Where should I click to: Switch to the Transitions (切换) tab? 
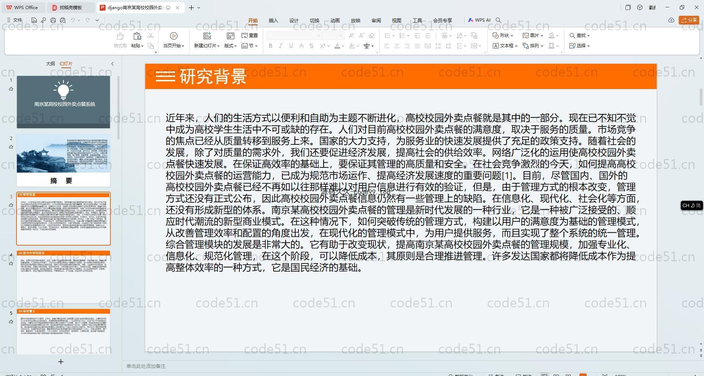[315, 21]
